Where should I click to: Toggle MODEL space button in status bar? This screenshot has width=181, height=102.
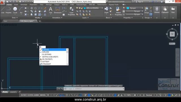[43, 95]
